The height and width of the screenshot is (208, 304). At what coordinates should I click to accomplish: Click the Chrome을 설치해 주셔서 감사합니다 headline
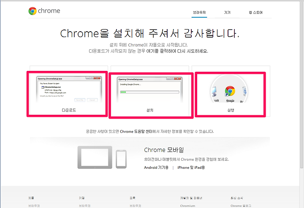pos(149,33)
